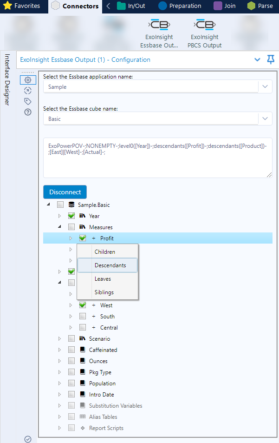Open the Essbase cube name dropdown
Viewport: 279px width, 443px height.
coord(265,119)
